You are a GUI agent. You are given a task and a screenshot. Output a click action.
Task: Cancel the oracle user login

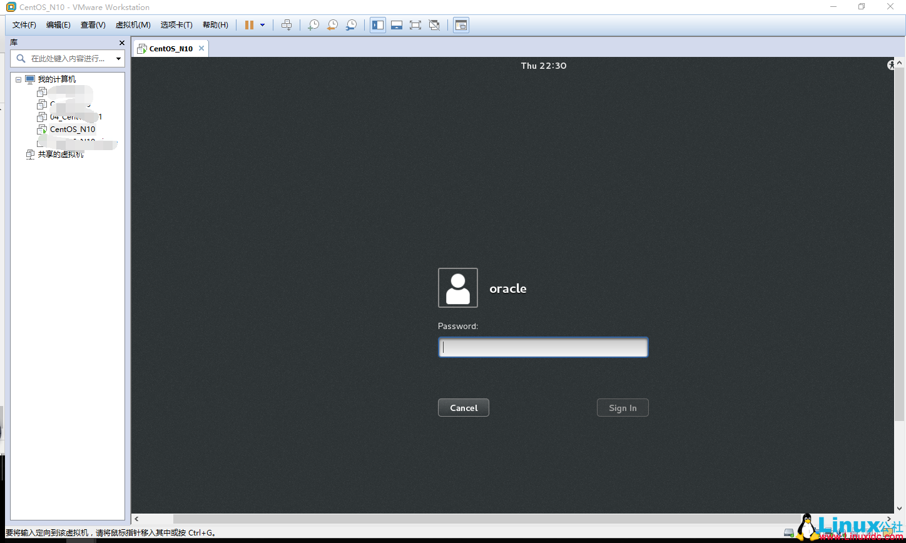pos(463,407)
